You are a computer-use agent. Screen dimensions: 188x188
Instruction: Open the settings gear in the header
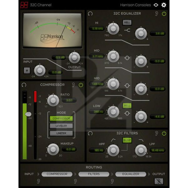click(164, 5)
